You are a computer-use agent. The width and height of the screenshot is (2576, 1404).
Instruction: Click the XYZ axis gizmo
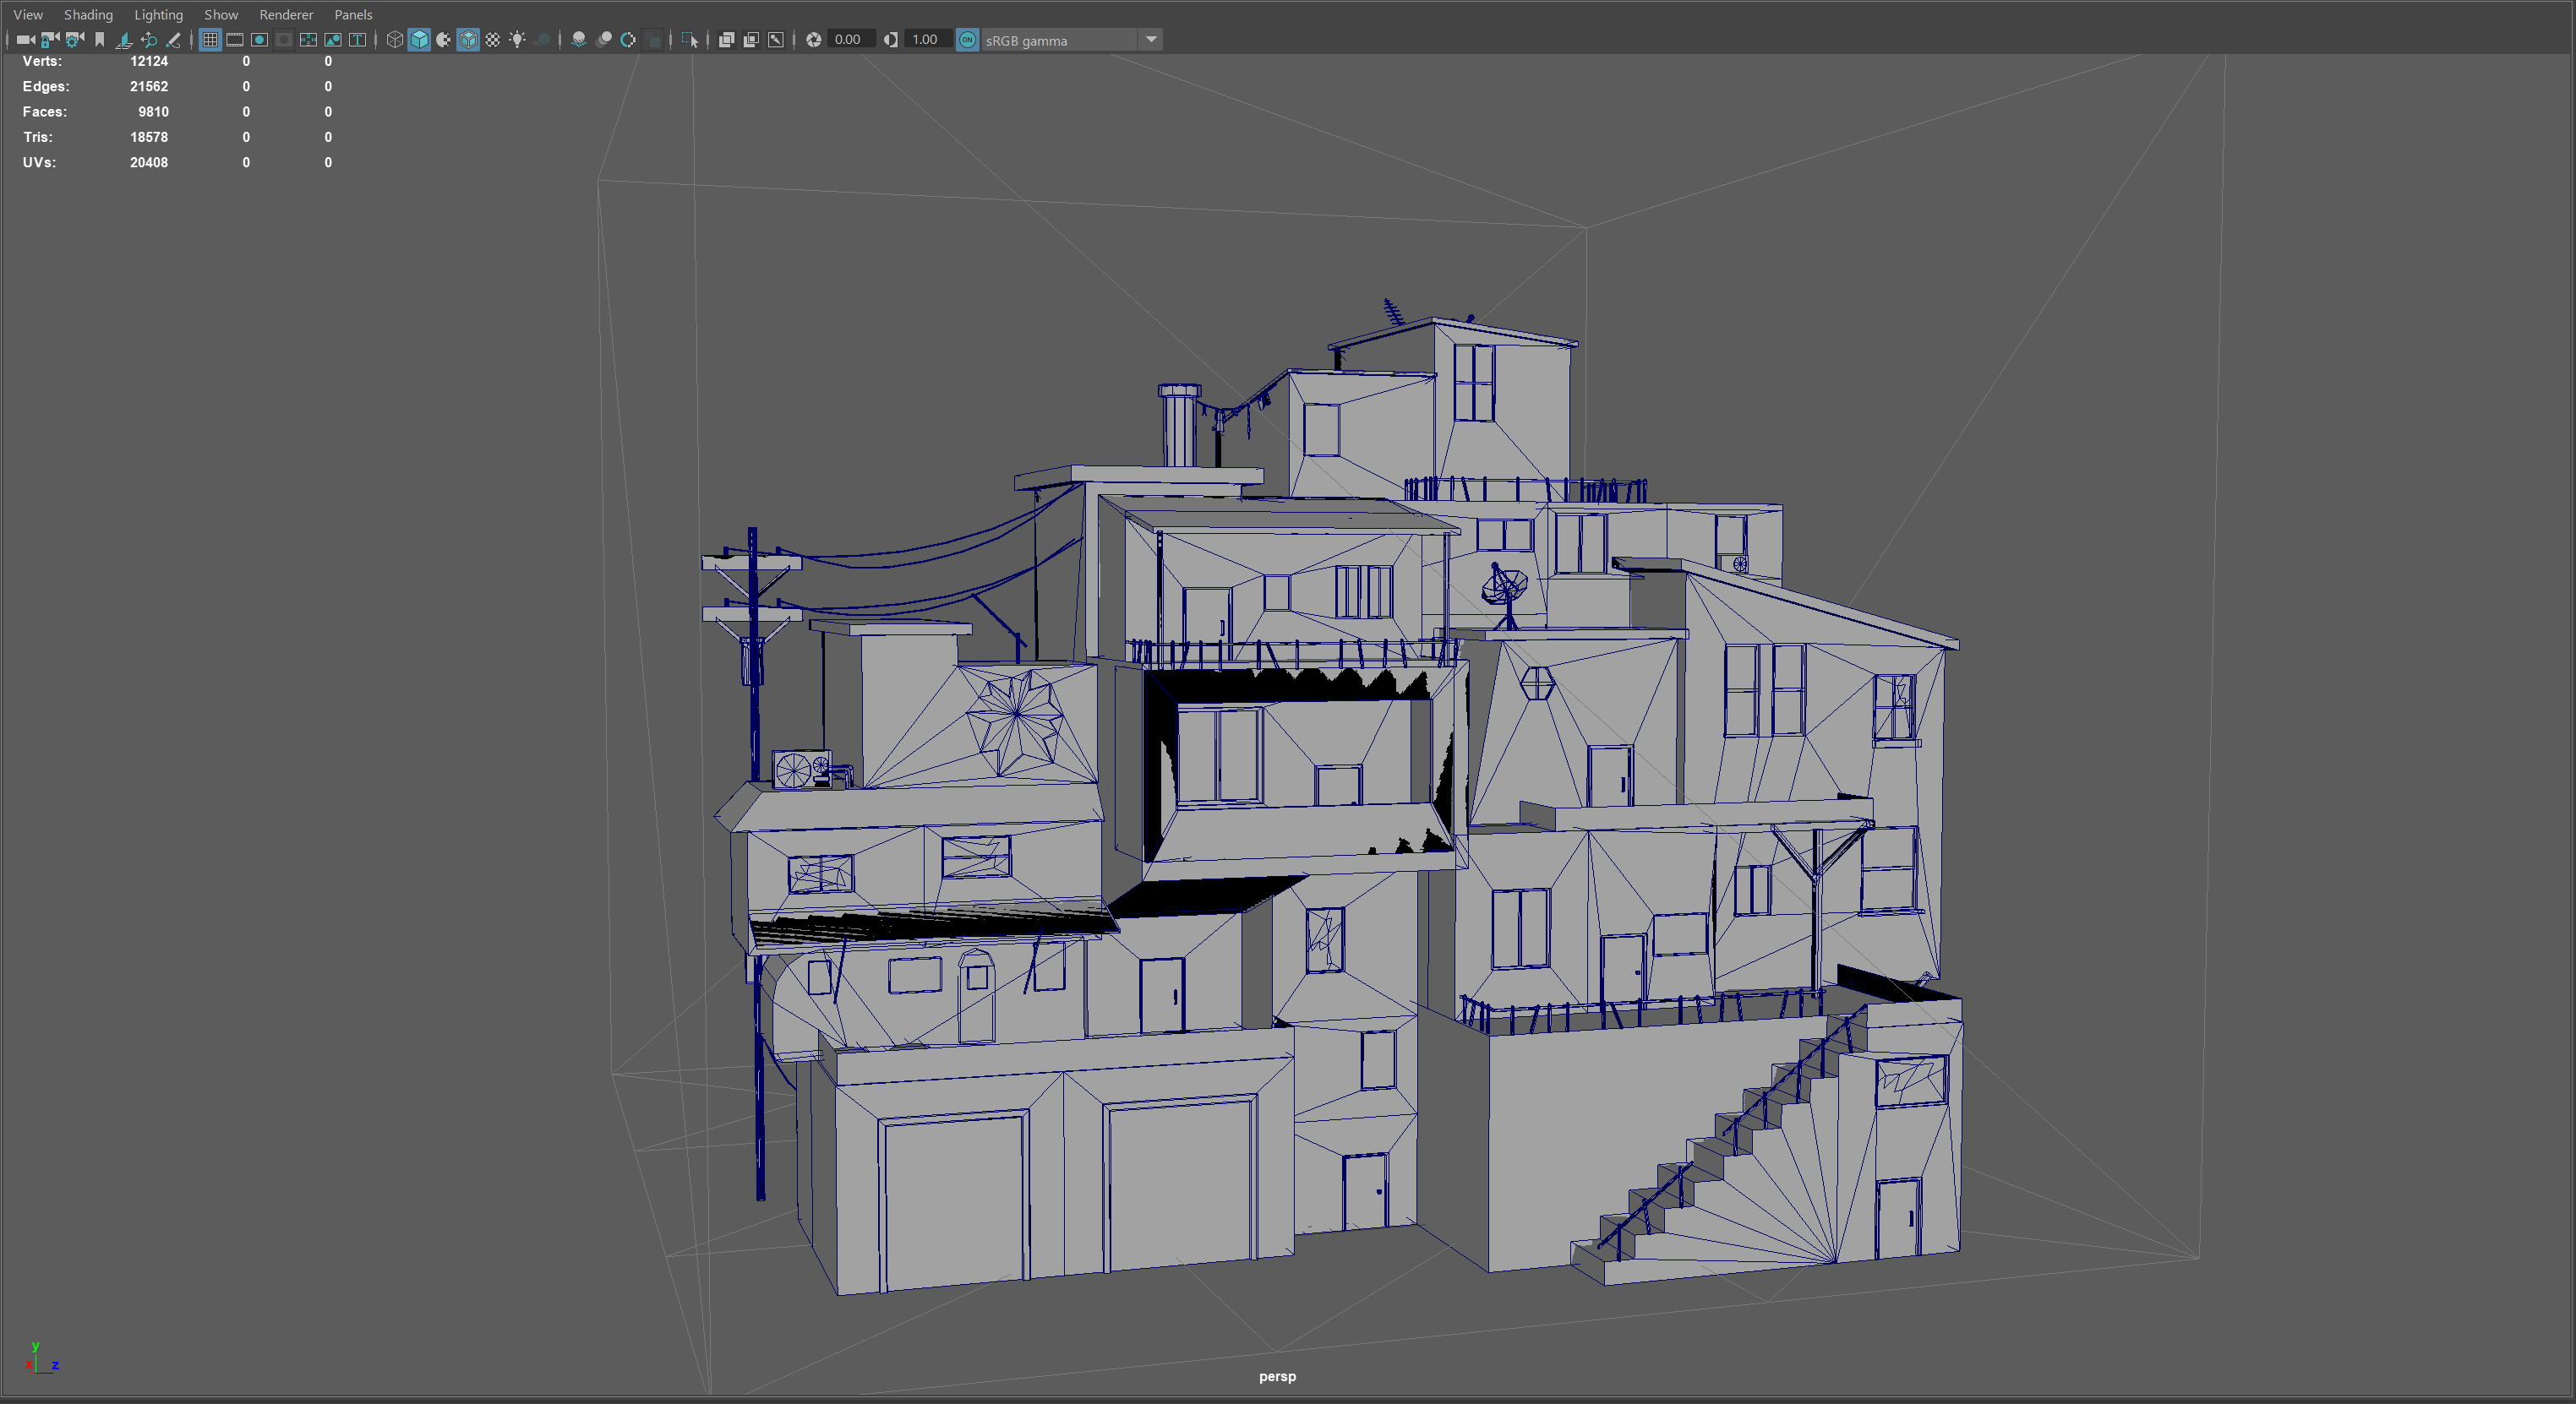[42, 1357]
